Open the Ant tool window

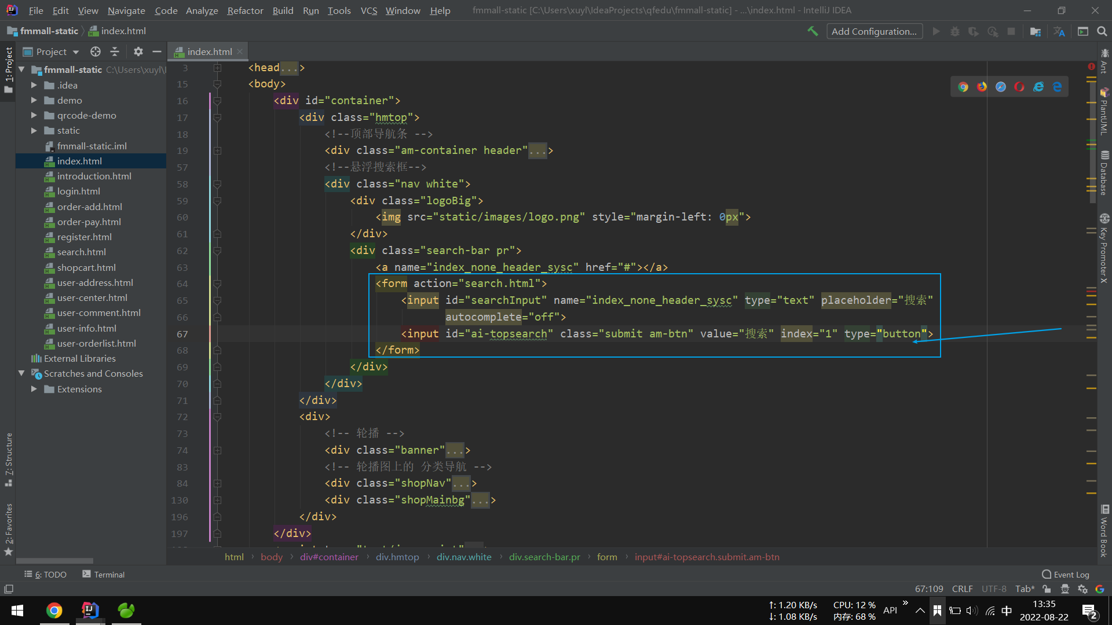[1104, 61]
